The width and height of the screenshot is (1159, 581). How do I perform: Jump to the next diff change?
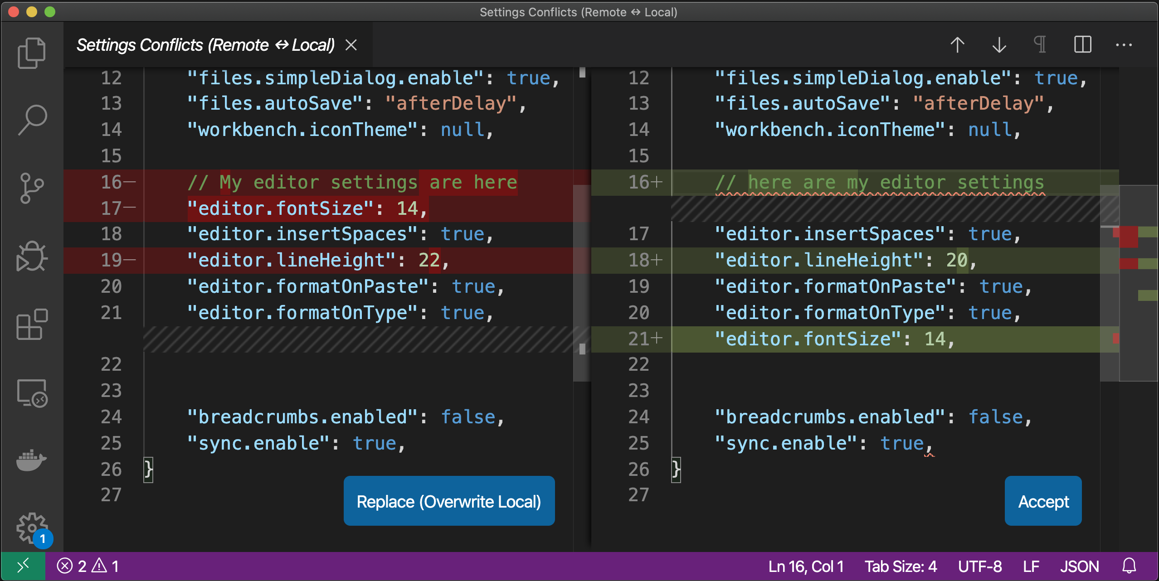pos(999,44)
